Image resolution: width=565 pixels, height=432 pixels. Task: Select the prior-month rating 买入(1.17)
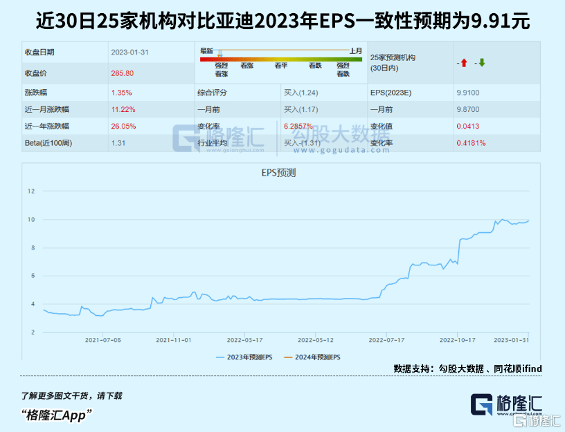tap(301, 109)
